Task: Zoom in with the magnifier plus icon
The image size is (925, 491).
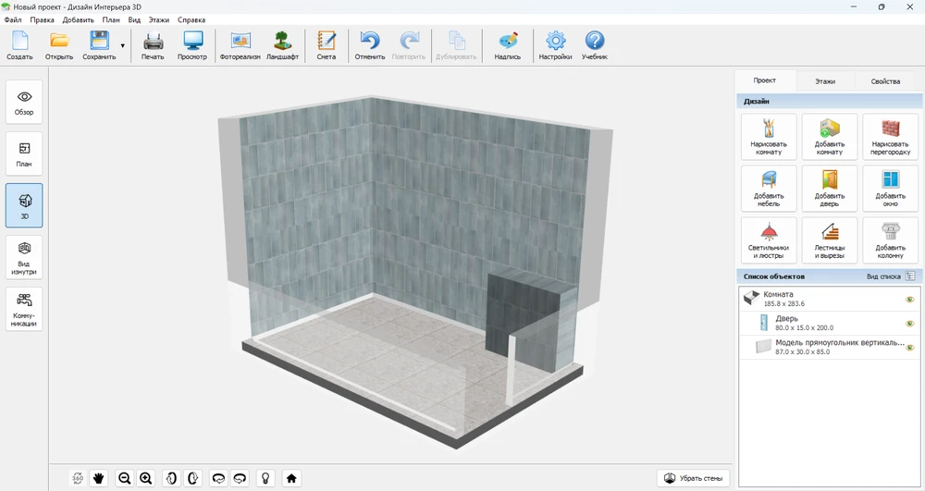Action: pyautogui.click(x=145, y=478)
